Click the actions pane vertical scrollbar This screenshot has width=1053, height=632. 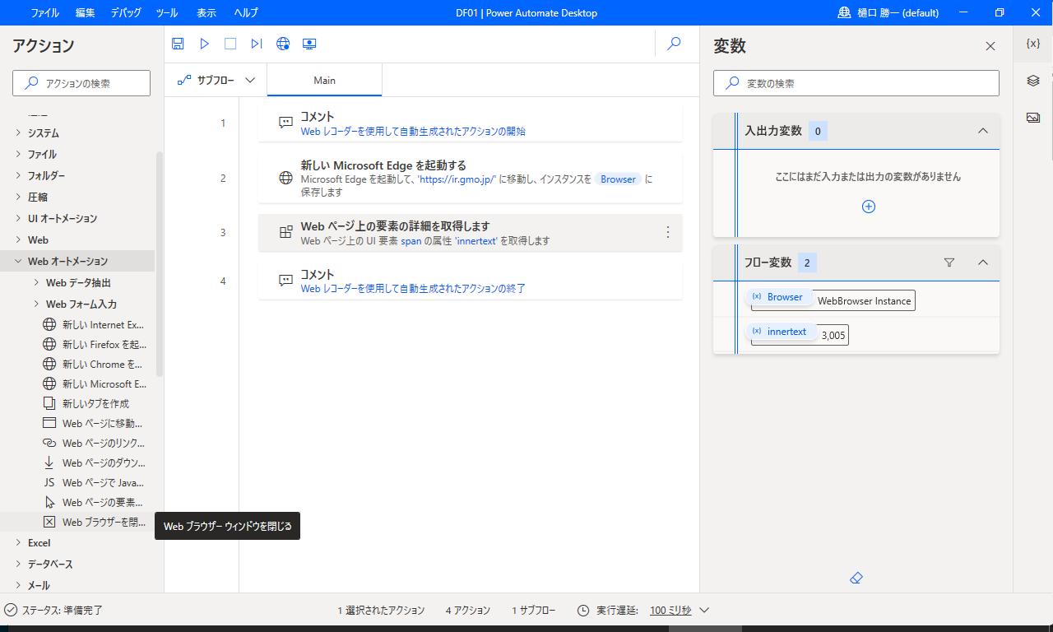tap(160, 263)
